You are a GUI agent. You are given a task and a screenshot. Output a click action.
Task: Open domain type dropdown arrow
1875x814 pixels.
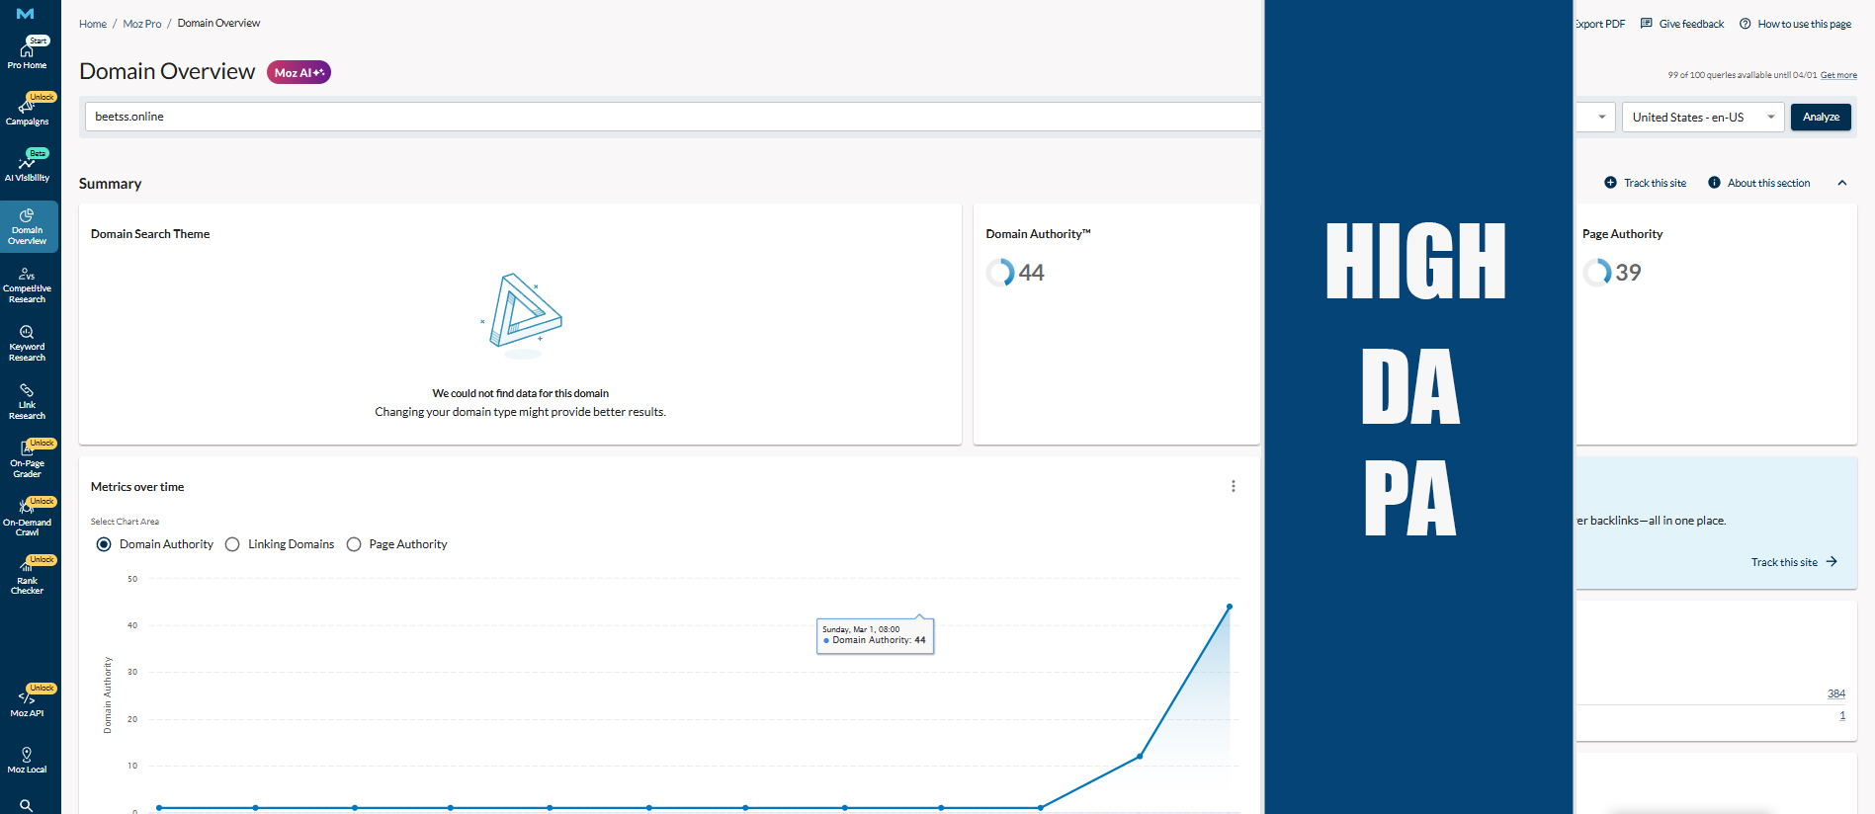tap(1601, 117)
